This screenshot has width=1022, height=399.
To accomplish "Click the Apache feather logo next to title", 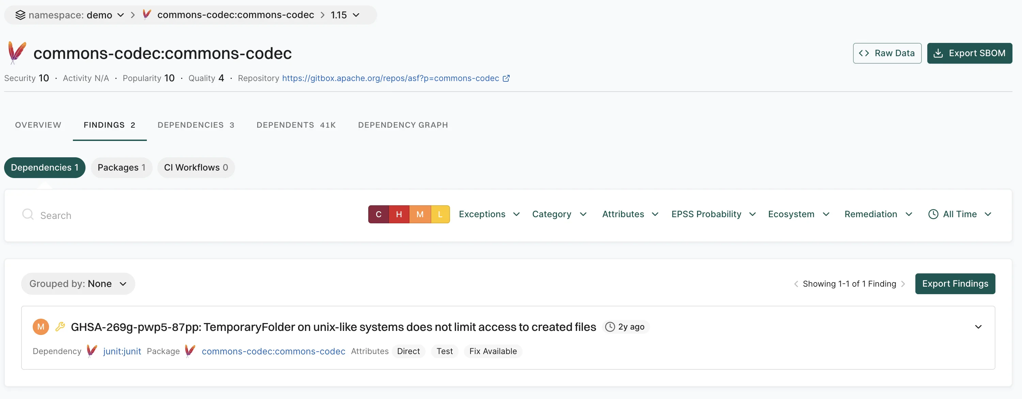I will pos(17,52).
